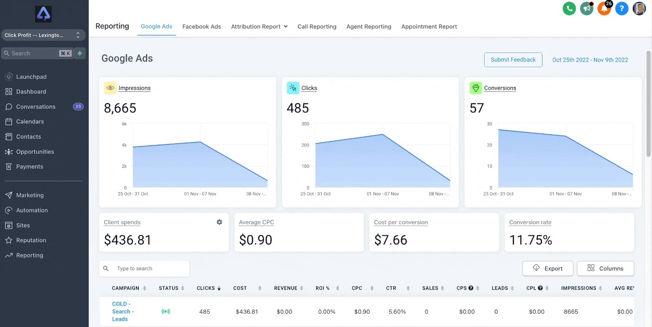Sort table by ROI % column

pyautogui.click(x=327, y=288)
